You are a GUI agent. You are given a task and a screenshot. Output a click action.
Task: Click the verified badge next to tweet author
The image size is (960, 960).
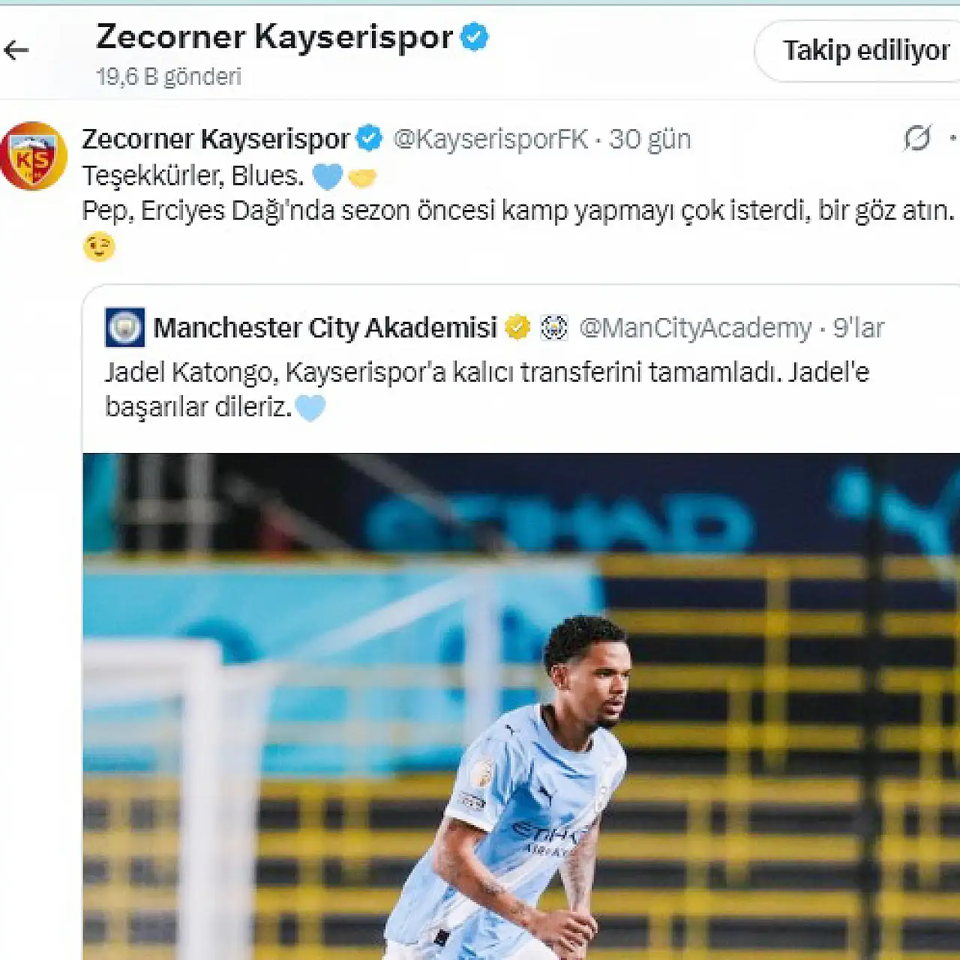pyautogui.click(x=369, y=139)
